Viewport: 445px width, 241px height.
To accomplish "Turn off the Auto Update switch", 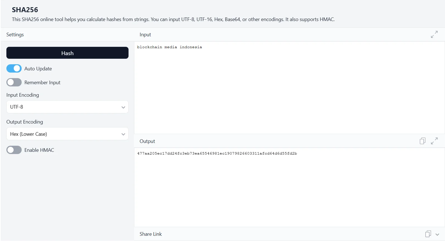I will click(14, 68).
